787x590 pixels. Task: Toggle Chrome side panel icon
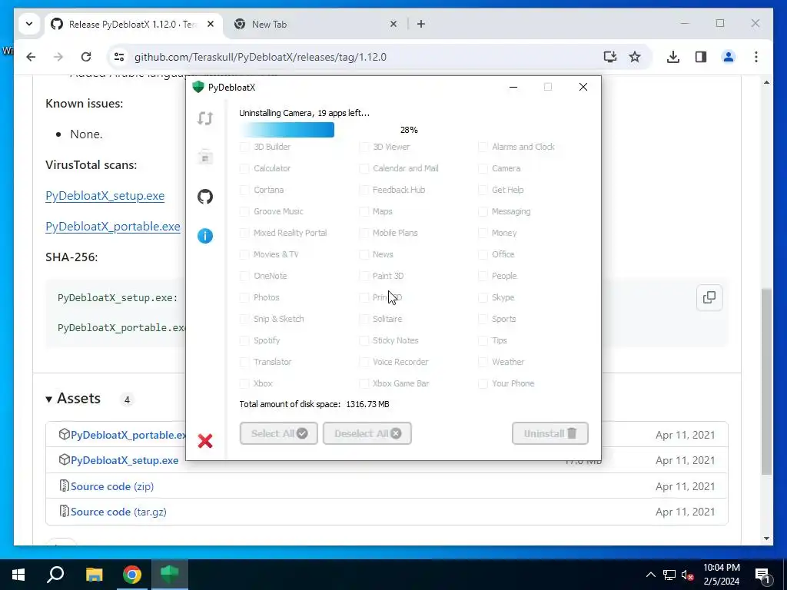click(701, 57)
